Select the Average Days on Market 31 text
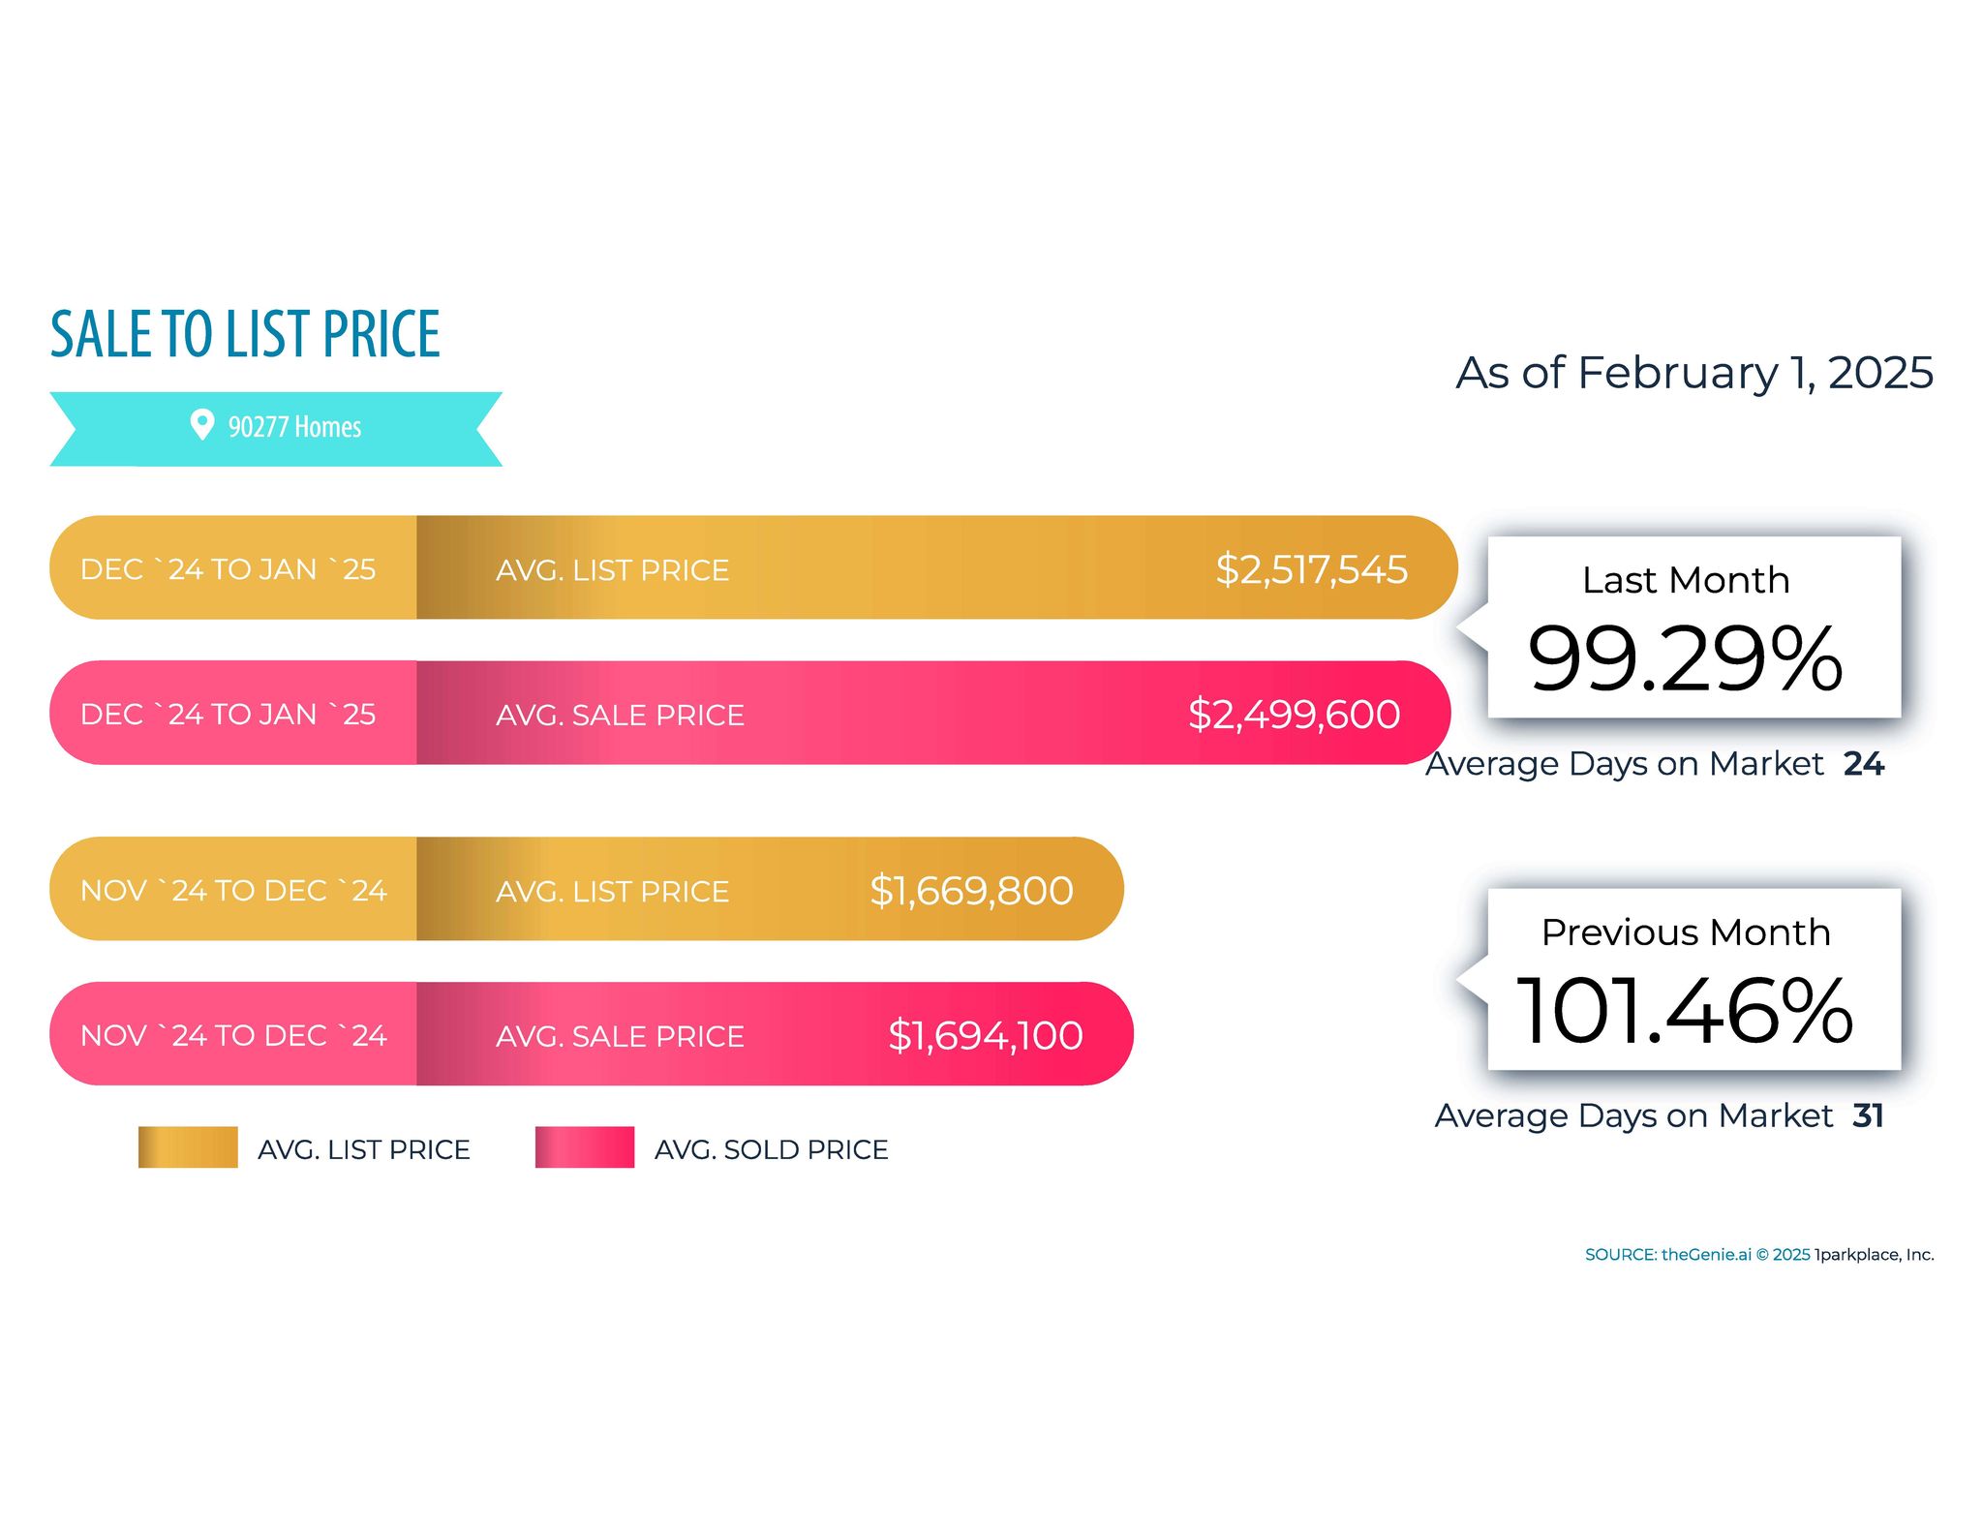 click(x=1659, y=1115)
